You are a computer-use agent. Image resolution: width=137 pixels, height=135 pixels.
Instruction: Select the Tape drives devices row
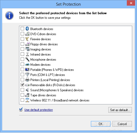point(76,95)
